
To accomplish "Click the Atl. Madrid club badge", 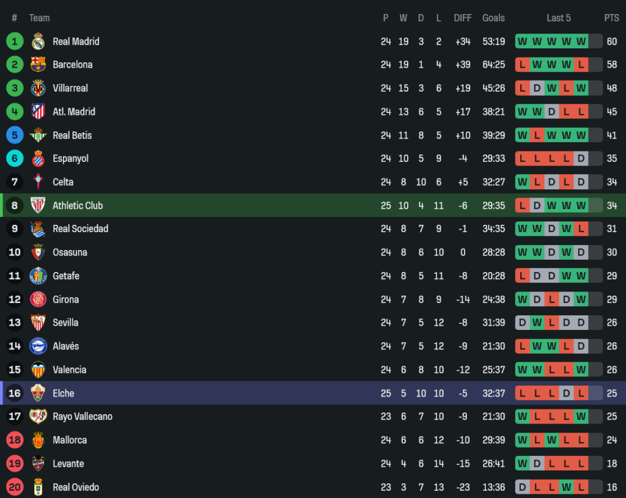I will pos(38,112).
